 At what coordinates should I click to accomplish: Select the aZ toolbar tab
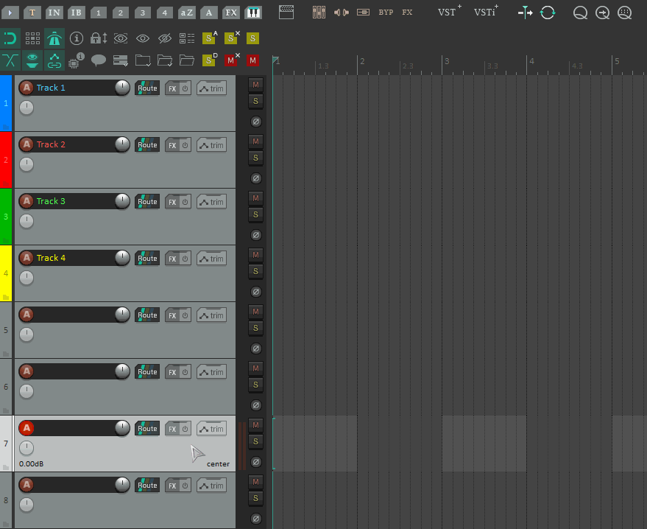click(x=186, y=13)
